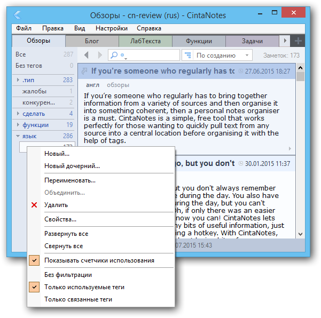Expand the .тип tag group
The width and height of the screenshot is (321, 318).
18,79
